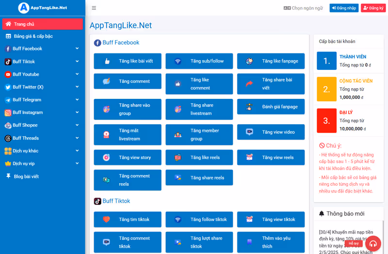Expand the Dịch vụ khác chevron

point(77,151)
